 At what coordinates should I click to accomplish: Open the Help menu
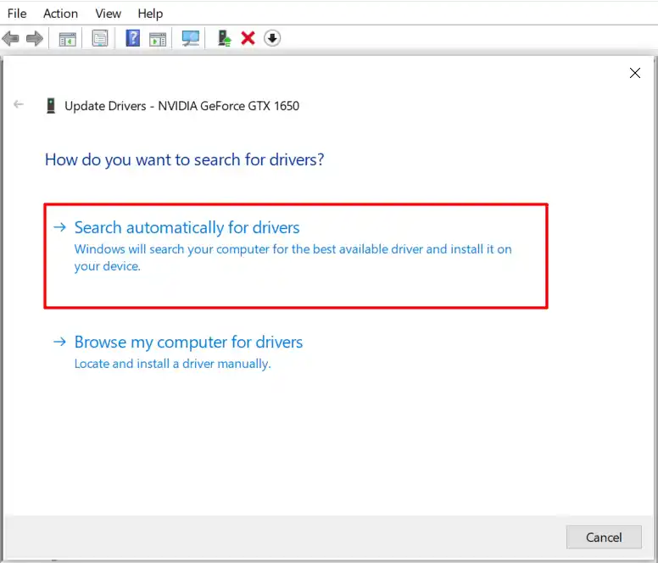pos(150,14)
